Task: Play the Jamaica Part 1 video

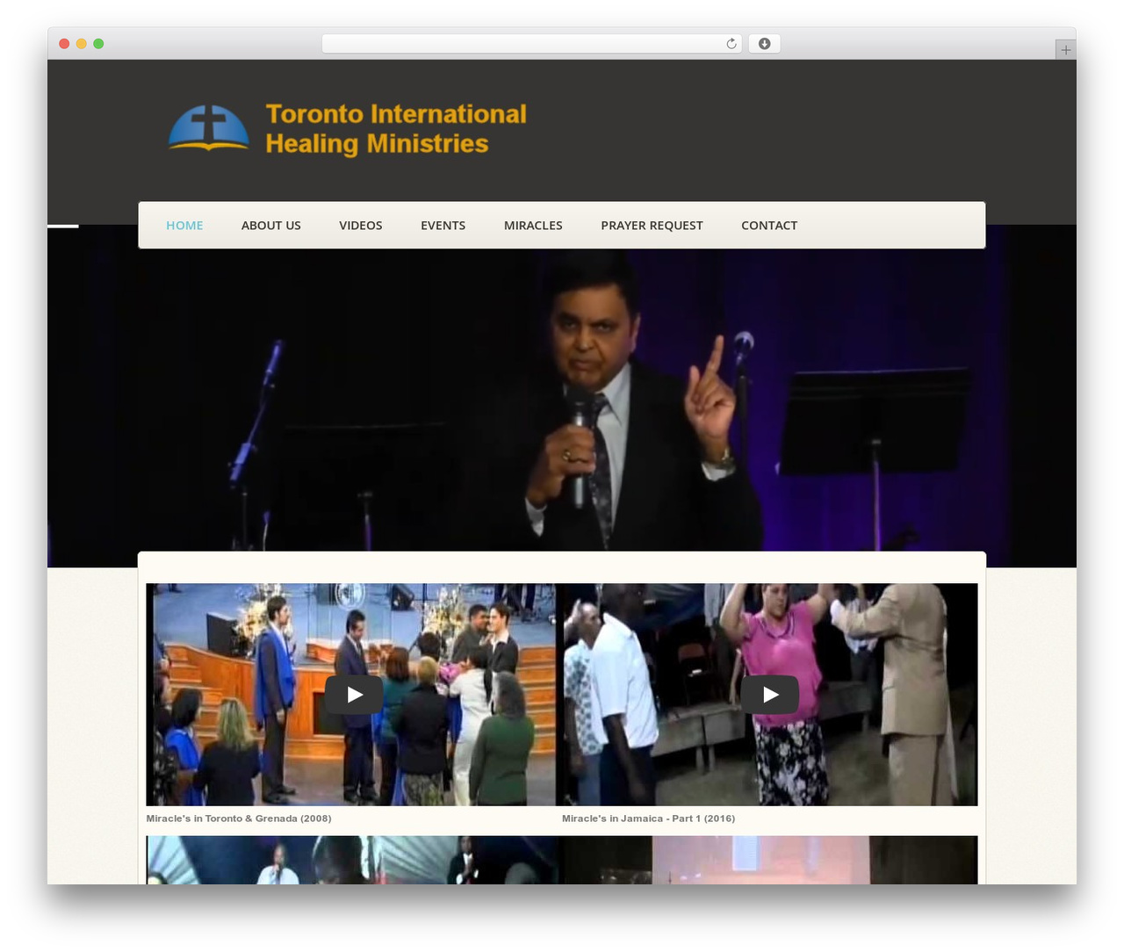Action: tap(770, 695)
